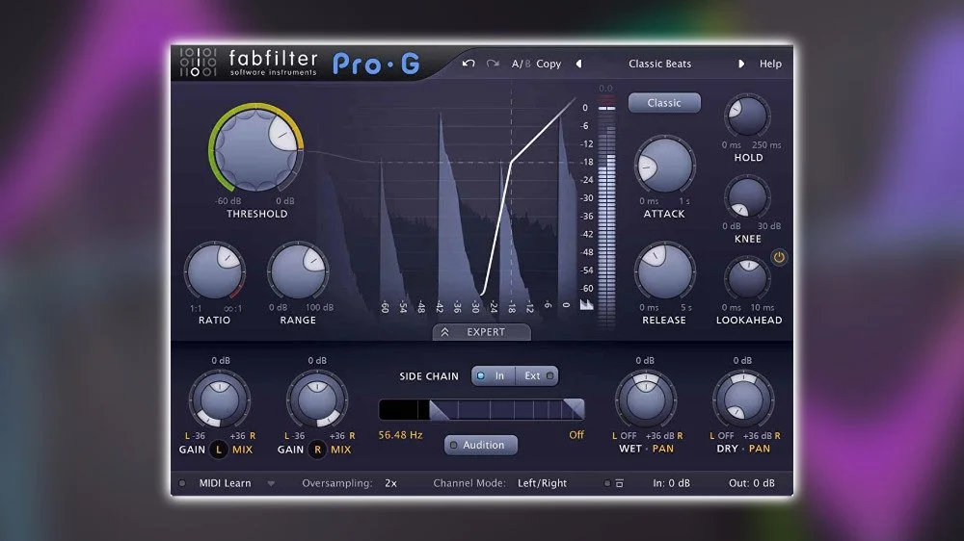Click the high-cut filter handle

tap(574, 409)
